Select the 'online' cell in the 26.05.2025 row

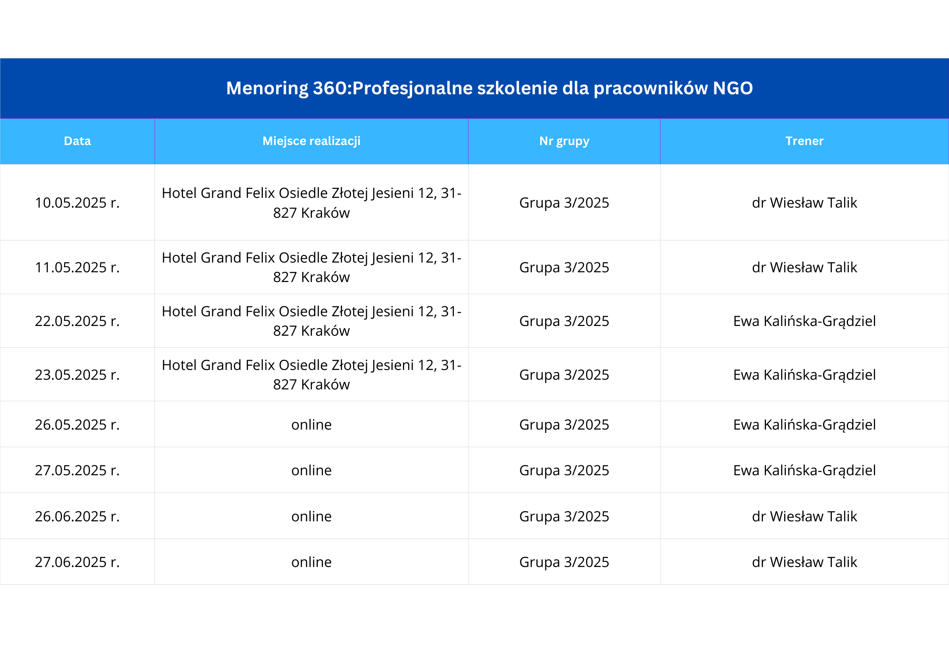point(311,425)
